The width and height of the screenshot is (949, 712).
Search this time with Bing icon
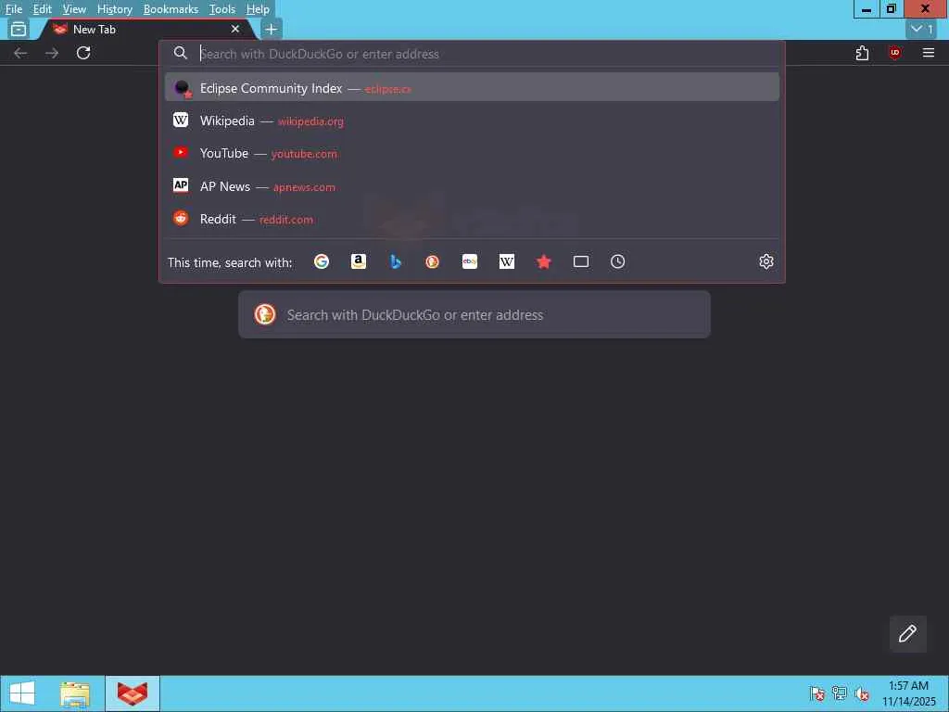tap(395, 261)
